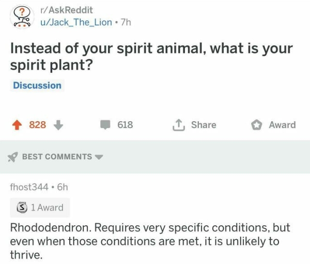Click the Award button label
310x264 pixels.
pyautogui.click(x=282, y=125)
